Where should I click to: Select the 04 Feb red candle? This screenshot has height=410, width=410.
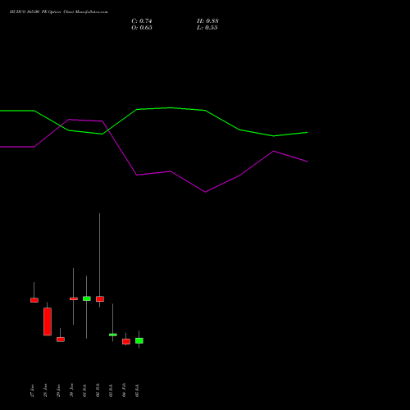click(126, 341)
